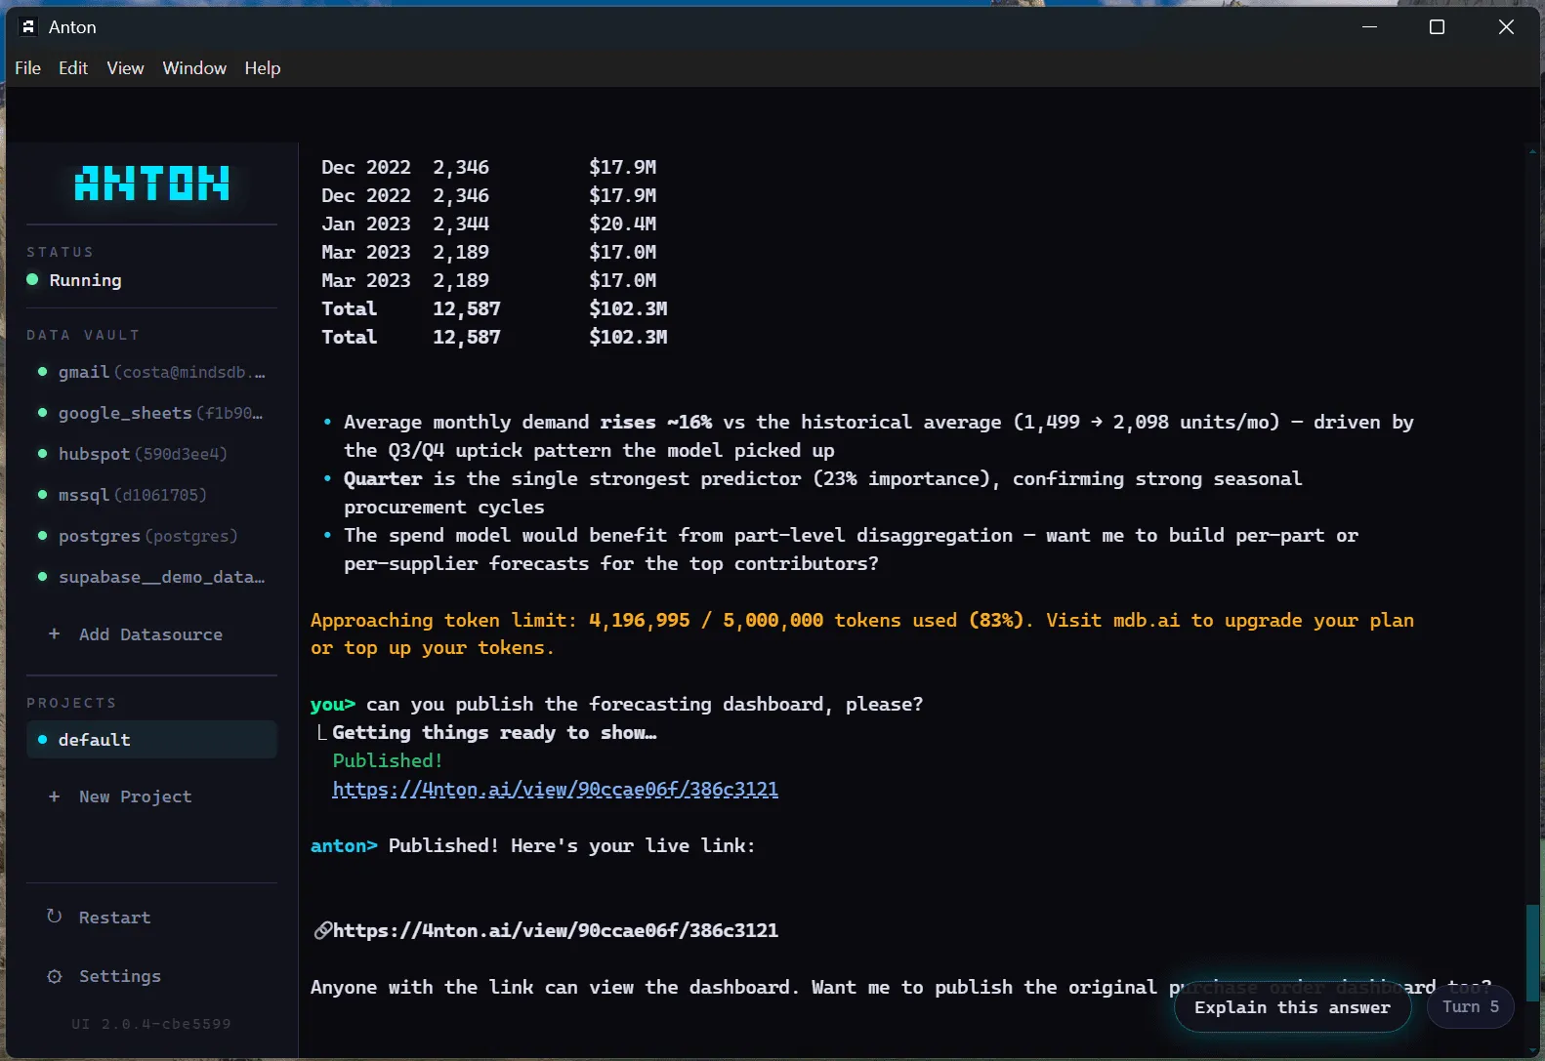Minimize the Anton window
The width and height of the screenshot is (1545, 1061).
click(1369, 27)
